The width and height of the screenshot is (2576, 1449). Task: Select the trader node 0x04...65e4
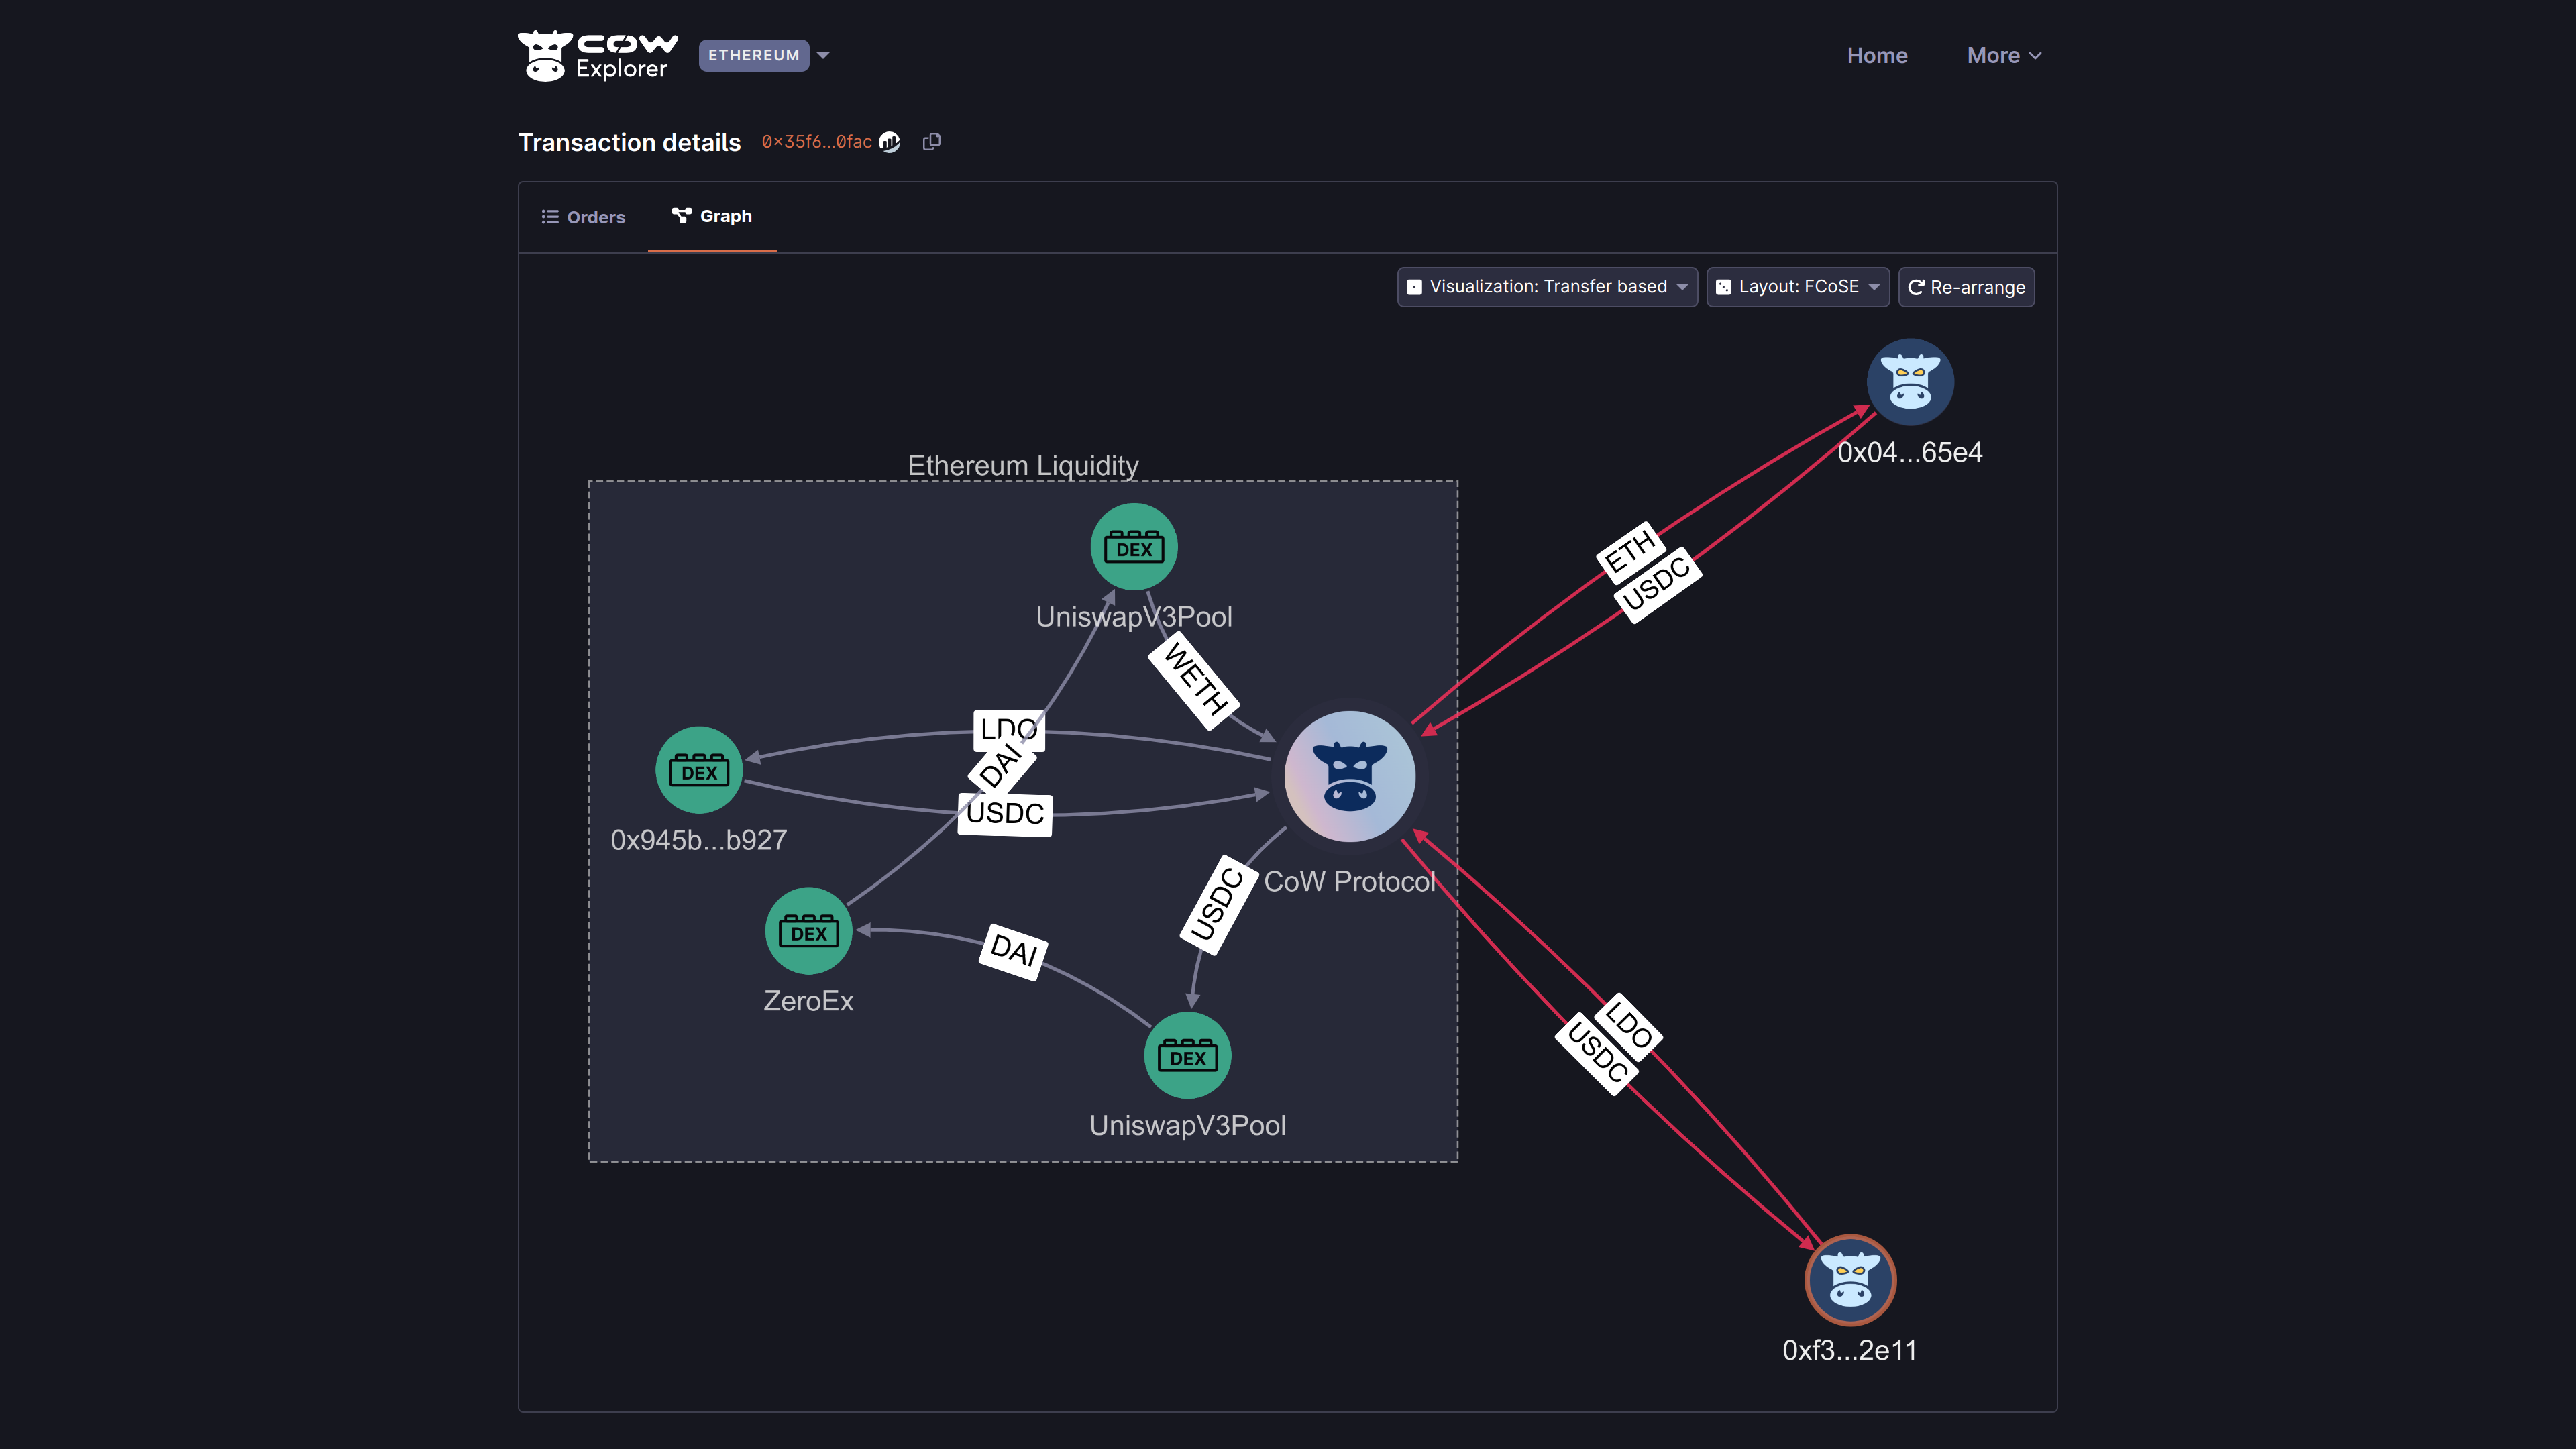click(x=1910, y=381)
